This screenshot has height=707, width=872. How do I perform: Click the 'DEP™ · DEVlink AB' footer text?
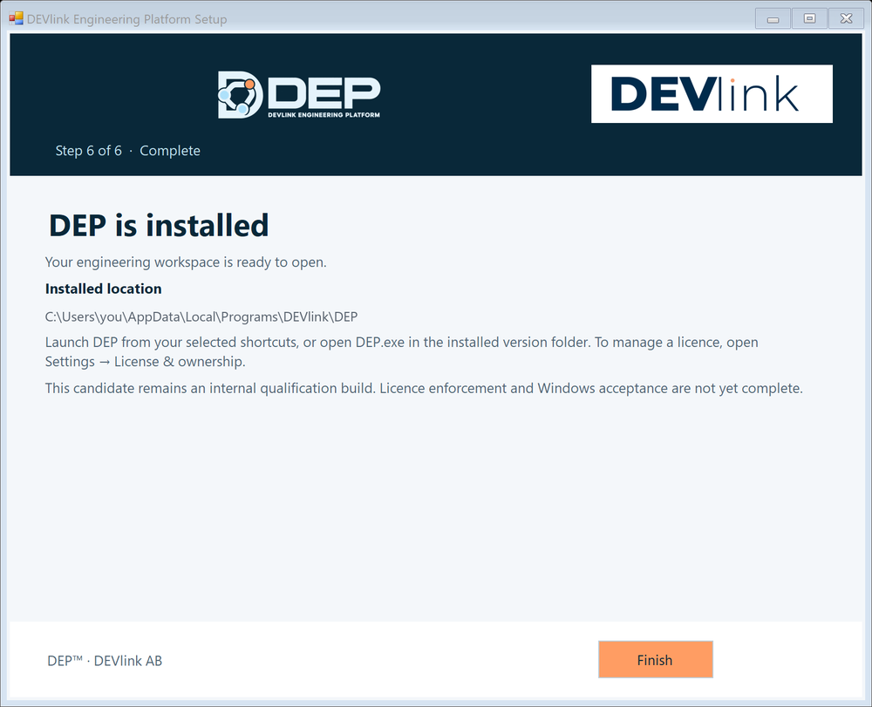click(105, 661)
